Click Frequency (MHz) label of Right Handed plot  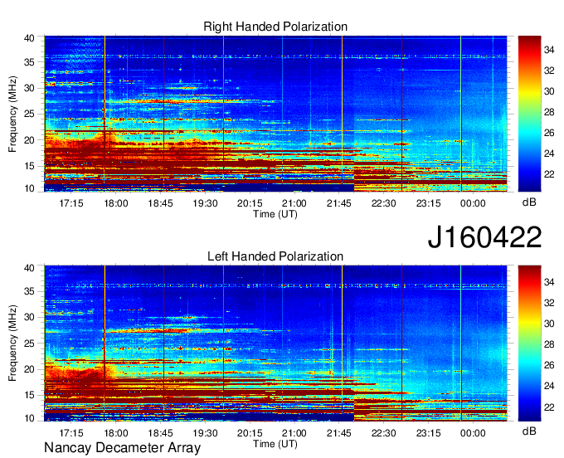coord(12,114)
